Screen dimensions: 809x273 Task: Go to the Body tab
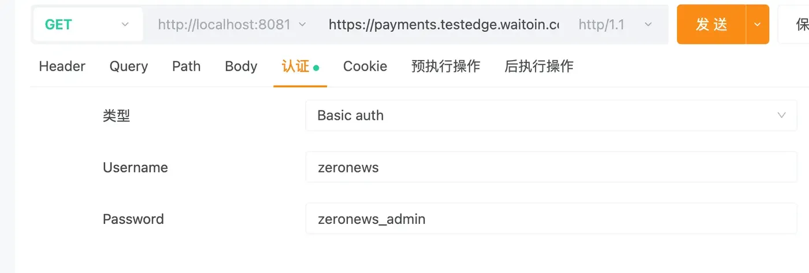point(241,66)
